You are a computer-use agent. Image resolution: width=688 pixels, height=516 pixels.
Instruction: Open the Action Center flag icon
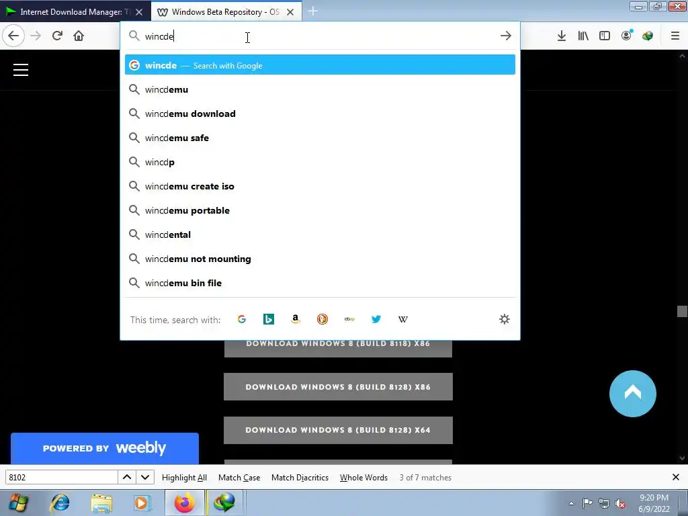pyautogui.click(x=587, y=503)
